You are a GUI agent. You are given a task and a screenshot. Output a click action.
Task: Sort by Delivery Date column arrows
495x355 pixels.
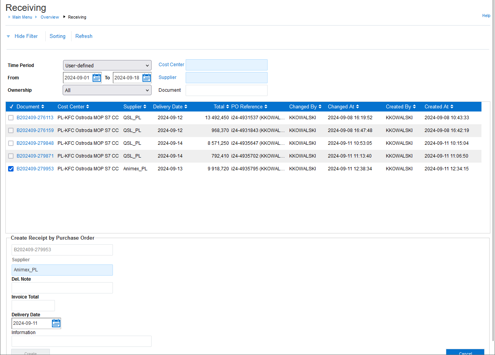(x=186, y=107)
